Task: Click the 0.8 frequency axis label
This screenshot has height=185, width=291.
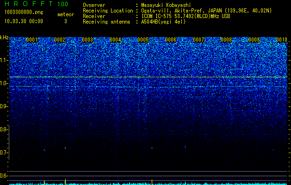Action: 4,129
